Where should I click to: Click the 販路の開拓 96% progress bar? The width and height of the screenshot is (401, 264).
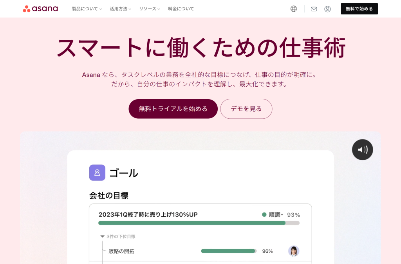tap(229, 251)
